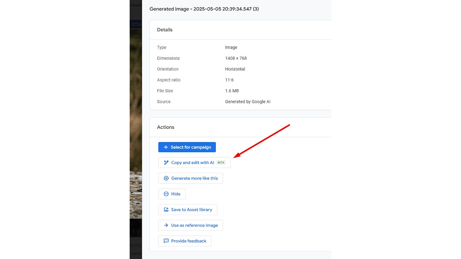The image size is (461, 259).
Task: Click the feedback speech bubble icon
Action: pyautogui.click(x=166, y=241)
